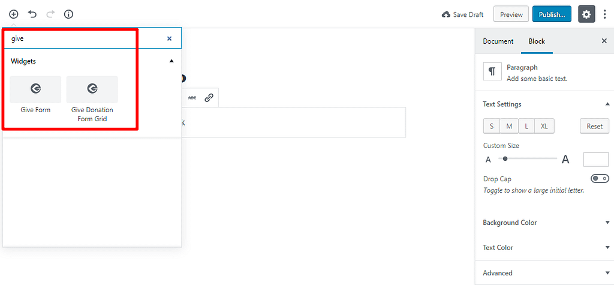Screen dimensions: 614x285
Task: Click the link icon in block toolbar
Action: 209,98
